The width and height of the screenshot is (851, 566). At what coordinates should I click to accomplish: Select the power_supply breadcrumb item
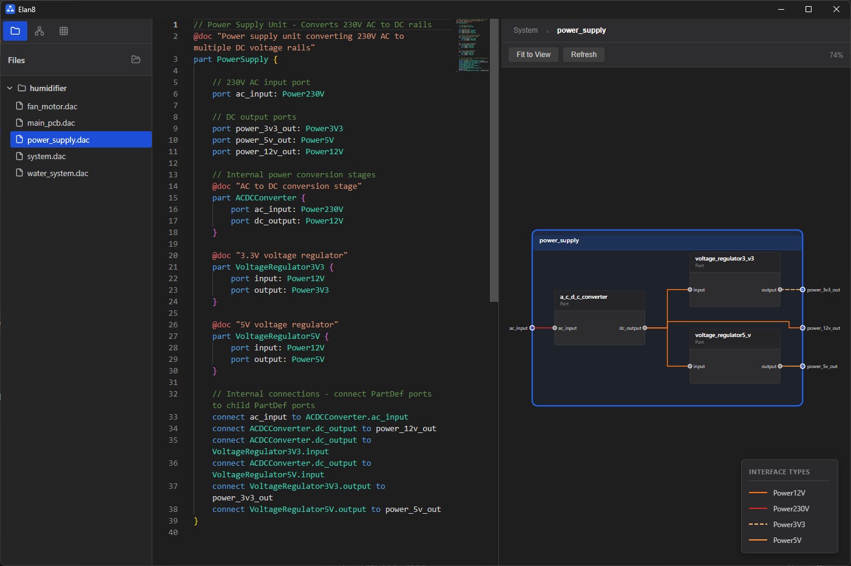[581, 30]
